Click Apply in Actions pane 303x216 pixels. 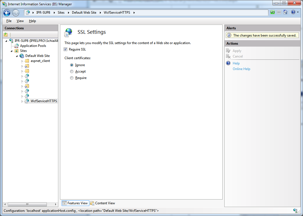coord(237,51)
